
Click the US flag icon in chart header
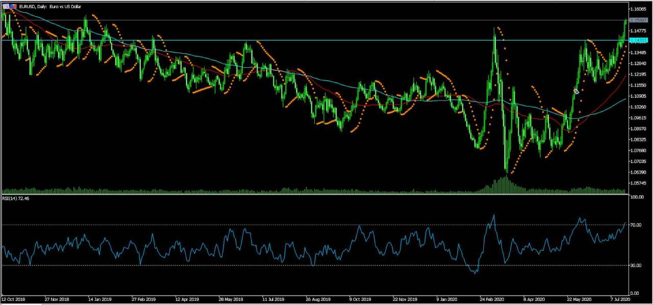[13, 6]
